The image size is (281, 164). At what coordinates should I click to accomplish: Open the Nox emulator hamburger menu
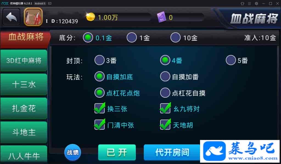pos(249,3)
